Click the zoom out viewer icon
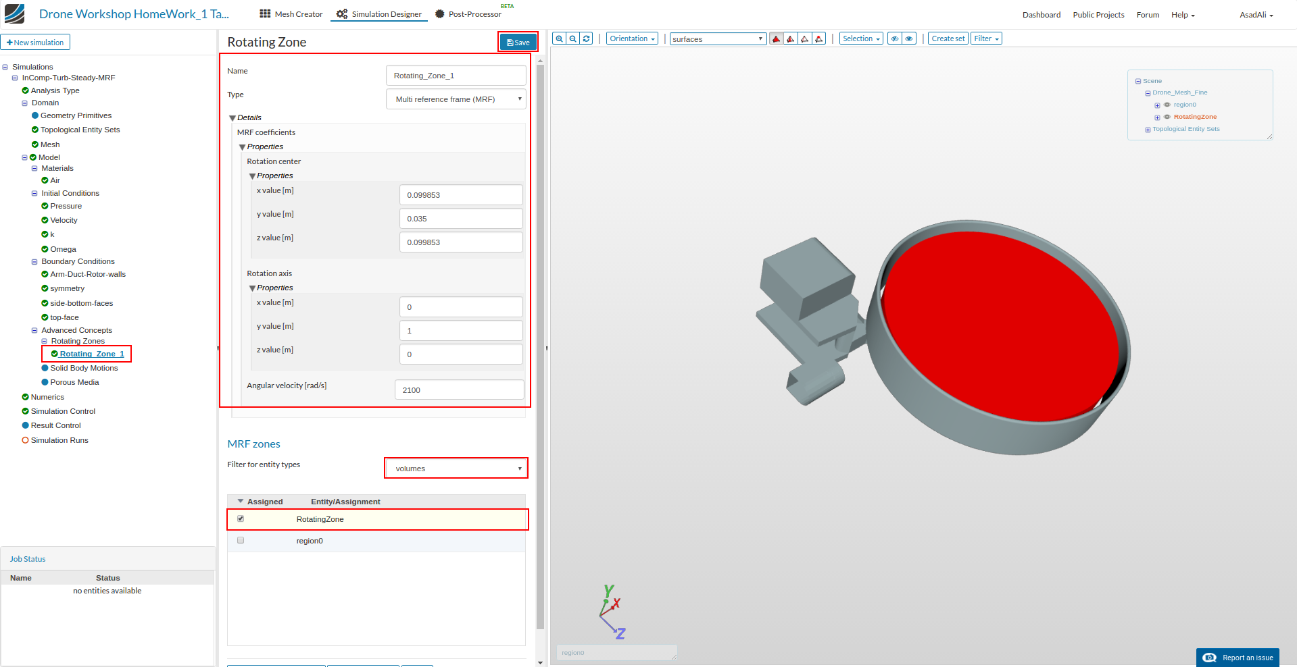The height and width of the screenshot is (667, 1297). coord(572,39)
